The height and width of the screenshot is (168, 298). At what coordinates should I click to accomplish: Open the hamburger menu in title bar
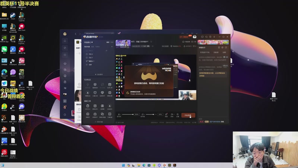(214, 37)
